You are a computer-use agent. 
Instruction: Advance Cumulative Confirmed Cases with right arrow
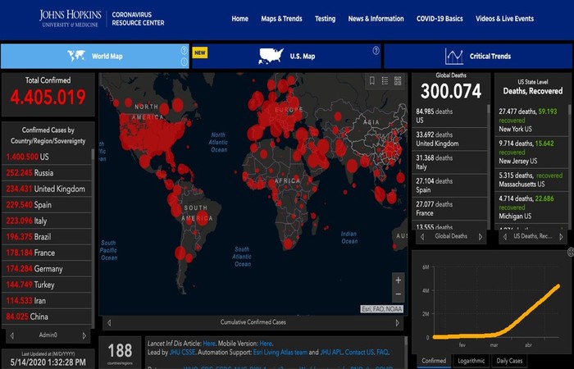pyautogui.click(x=397, y=323)
